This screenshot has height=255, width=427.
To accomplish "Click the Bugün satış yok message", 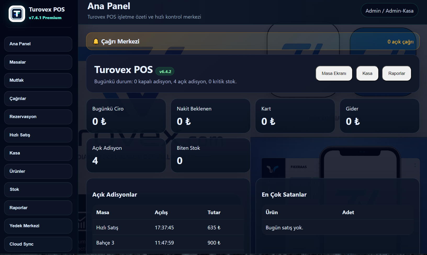I will point(284,228).
